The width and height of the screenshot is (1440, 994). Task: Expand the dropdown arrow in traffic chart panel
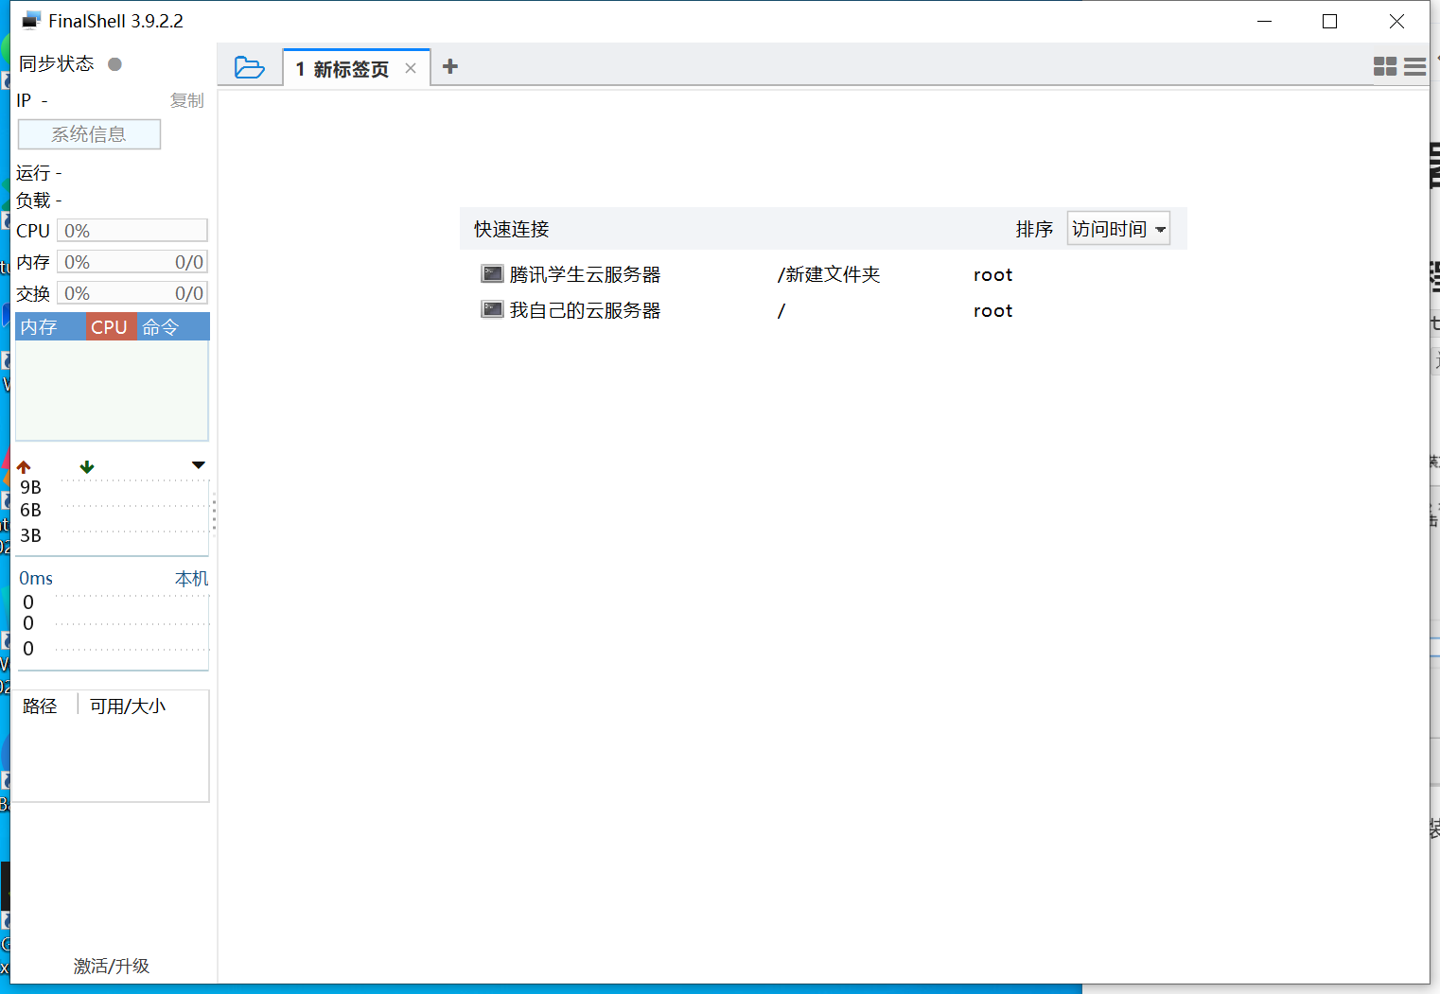pos(198,464)
